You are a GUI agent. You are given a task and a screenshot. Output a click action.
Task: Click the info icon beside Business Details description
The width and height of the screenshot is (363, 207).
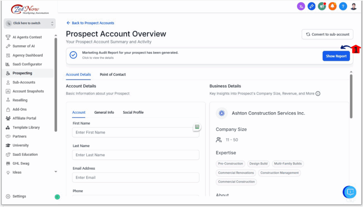coord(318,94)
